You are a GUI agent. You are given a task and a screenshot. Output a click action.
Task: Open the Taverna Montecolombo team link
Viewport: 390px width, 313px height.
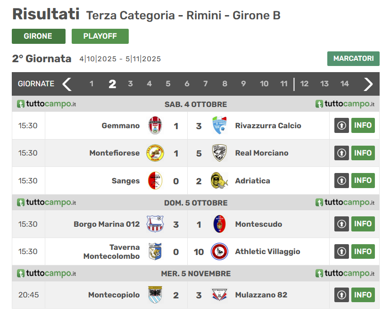111,252
